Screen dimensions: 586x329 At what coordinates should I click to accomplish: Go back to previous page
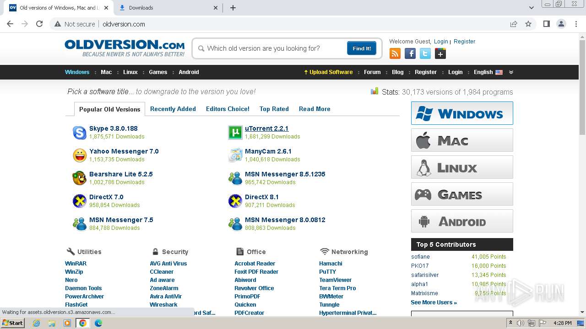10,24
